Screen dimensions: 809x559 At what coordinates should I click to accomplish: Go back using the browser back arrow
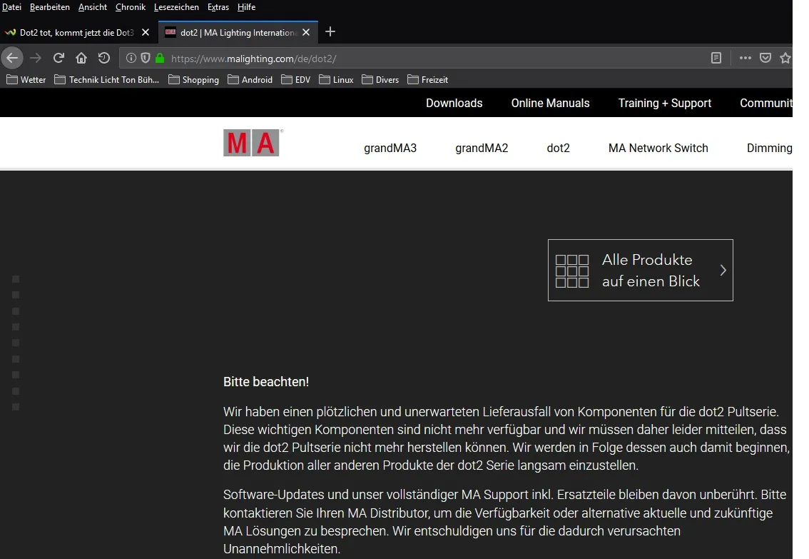pos(12,58)
